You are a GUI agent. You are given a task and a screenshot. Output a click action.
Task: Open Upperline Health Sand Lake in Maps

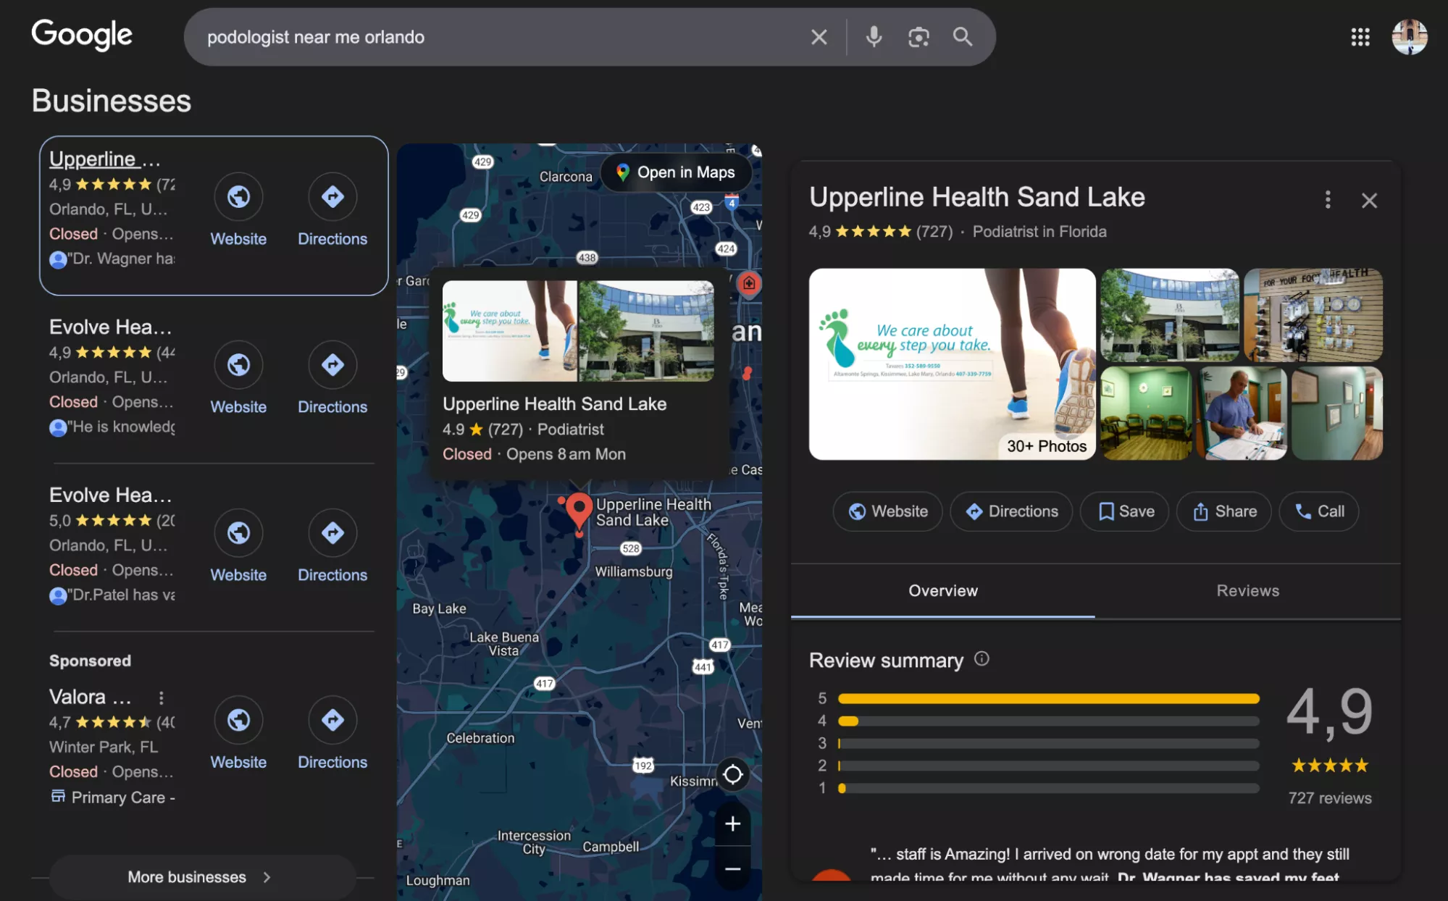tap(677, 172)
